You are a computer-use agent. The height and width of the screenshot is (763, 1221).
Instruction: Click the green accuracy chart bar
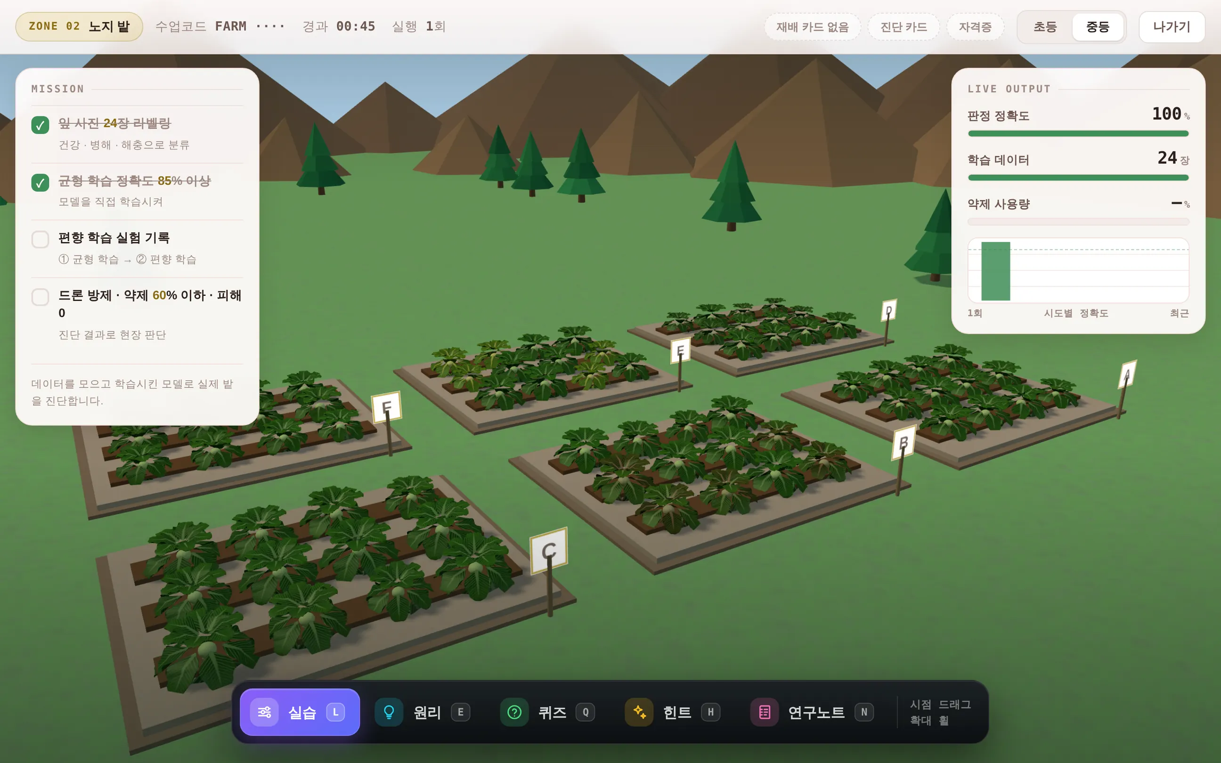tap(995, 271)
